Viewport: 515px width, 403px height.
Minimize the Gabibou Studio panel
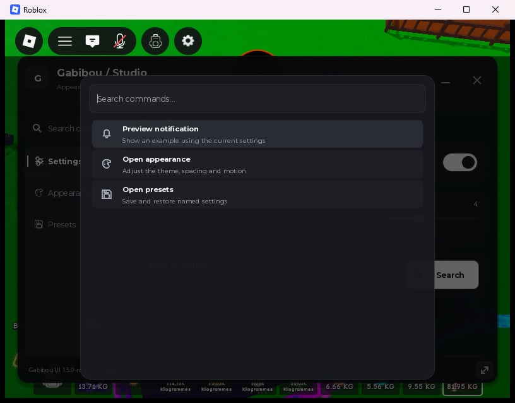[x=446, y=83]
